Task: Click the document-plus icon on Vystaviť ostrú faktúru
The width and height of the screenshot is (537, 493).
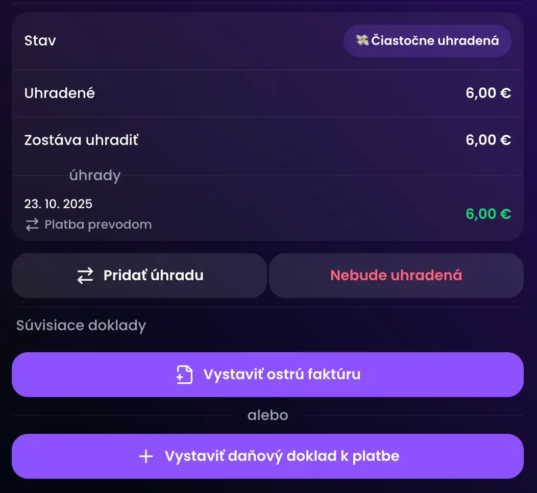Action: pos(184,375)
